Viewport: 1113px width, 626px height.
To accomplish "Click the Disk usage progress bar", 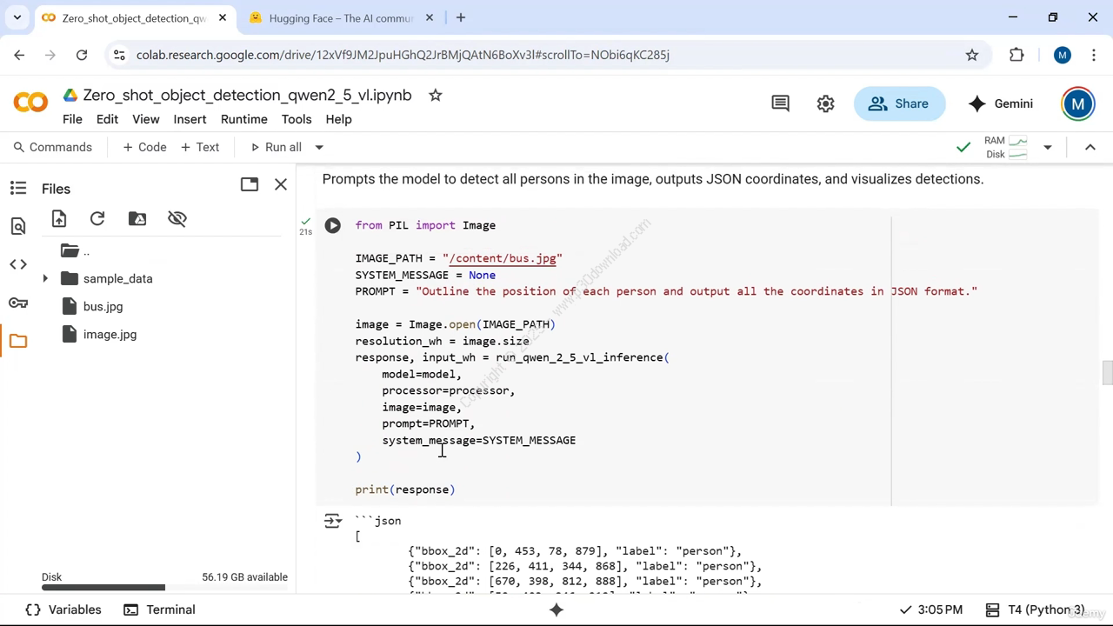I will tap(164, 588).
